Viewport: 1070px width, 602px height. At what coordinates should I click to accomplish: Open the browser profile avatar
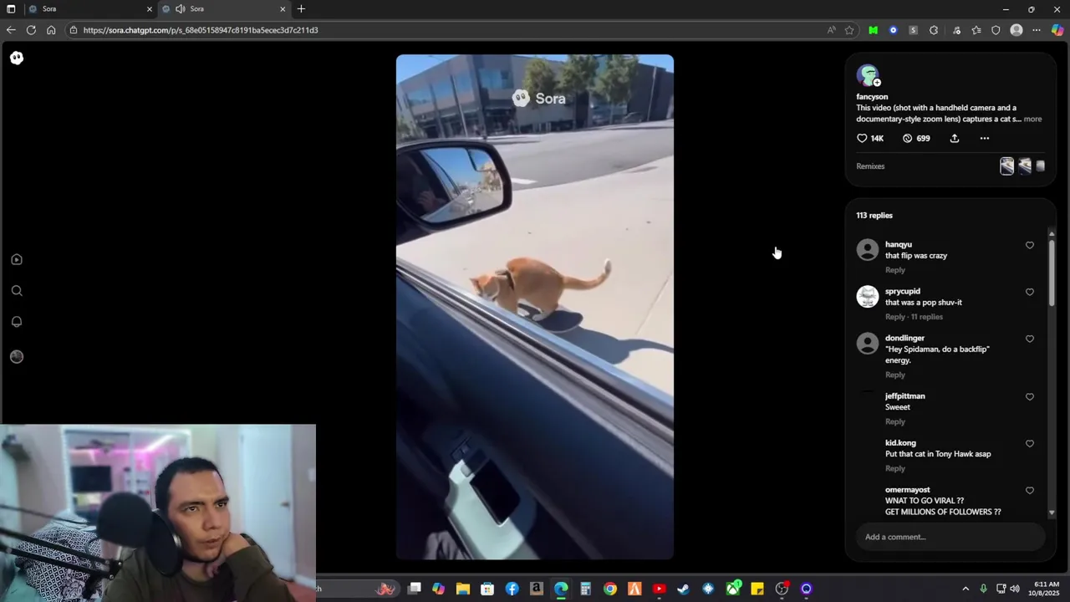pos(1016,30)
